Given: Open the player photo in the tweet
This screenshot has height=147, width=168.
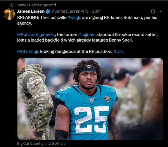Looking at the screenshot, I should pos(90,99).
